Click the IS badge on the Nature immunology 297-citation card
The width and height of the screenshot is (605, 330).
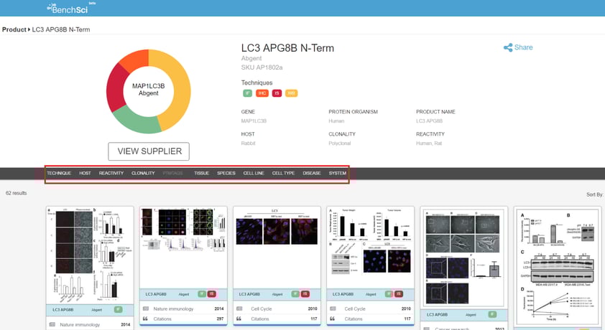(211, 294)
